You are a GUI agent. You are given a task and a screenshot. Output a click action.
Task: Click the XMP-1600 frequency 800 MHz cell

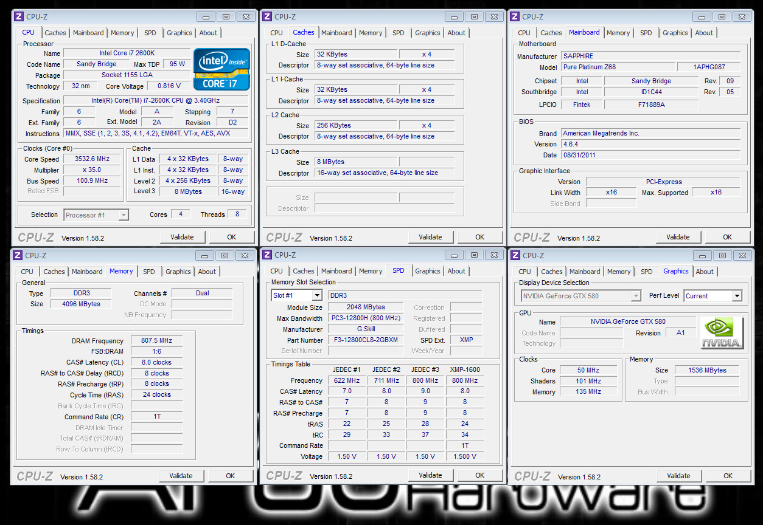click(x=465, y=381)
